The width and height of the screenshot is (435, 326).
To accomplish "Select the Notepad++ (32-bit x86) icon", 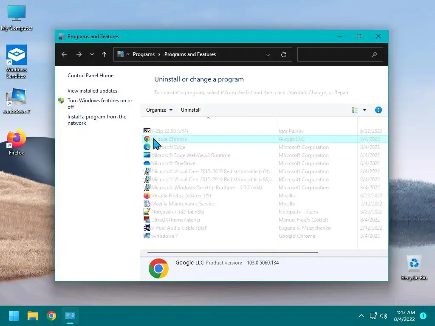I will pyautogui.click(x=147, y=211).
